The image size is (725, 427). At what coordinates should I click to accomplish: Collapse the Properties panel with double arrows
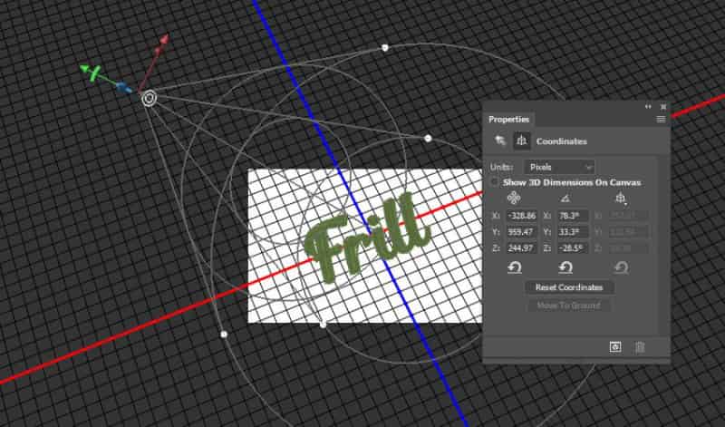tap(648, 107)
